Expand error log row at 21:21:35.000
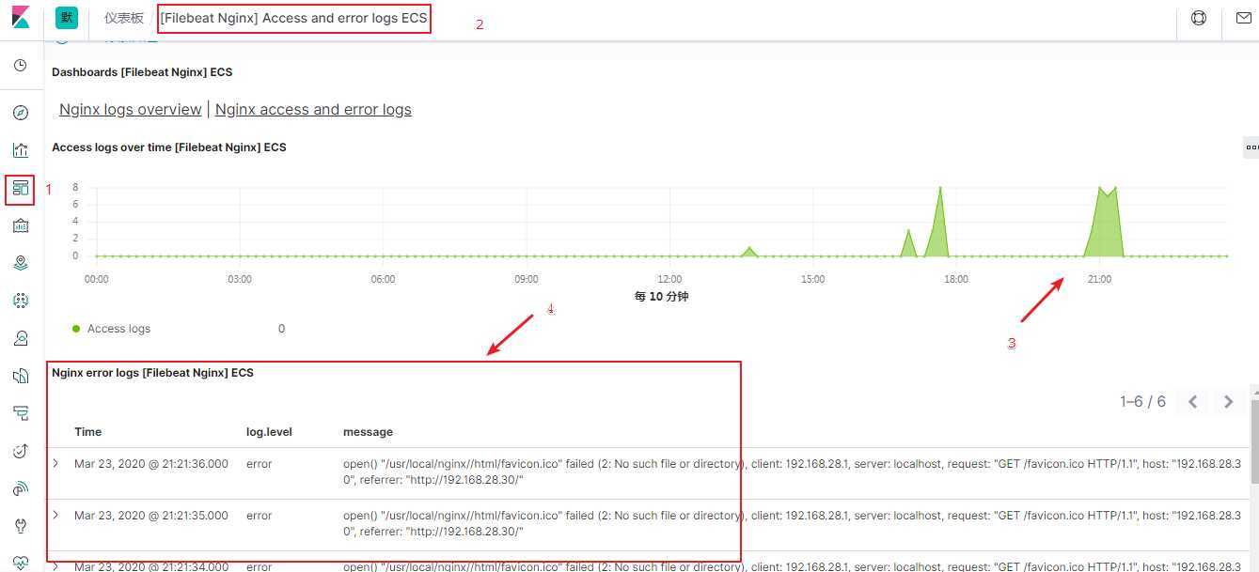Viewport: 1259px width, 572px height. tap(56, 516)
